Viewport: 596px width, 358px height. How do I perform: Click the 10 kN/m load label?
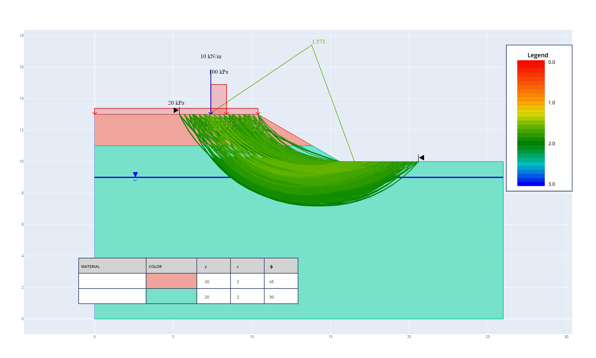coord(211,56)
